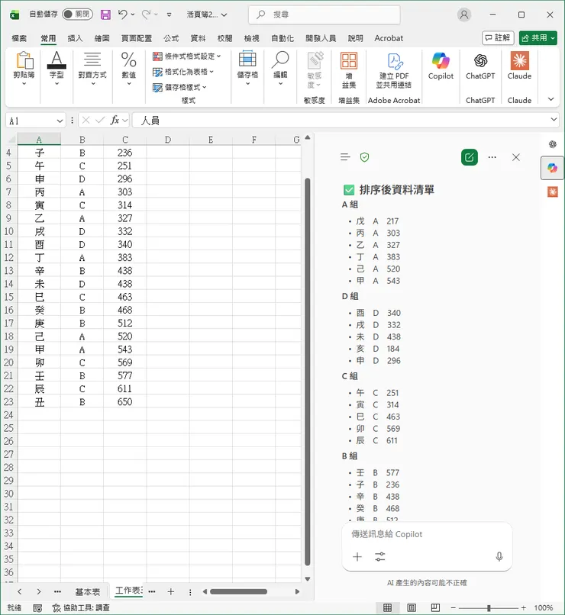Viewport: 565px width, 615px height.
Task: Collapse the ribbon with chevron
Action: point(551,99)
